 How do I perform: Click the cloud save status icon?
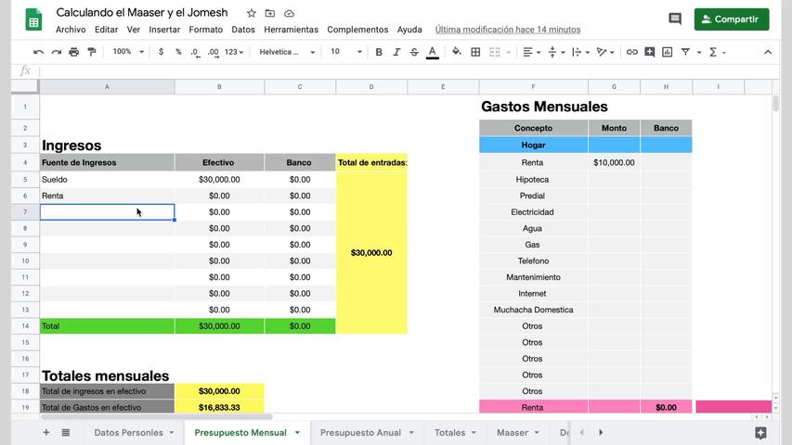click(x=289, y=13)
